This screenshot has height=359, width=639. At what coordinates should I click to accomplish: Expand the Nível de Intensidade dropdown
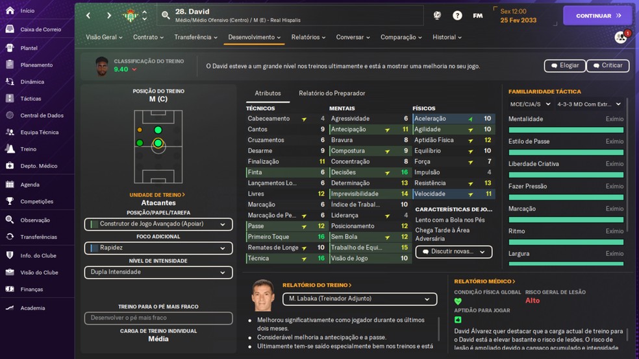coord(158,272)
